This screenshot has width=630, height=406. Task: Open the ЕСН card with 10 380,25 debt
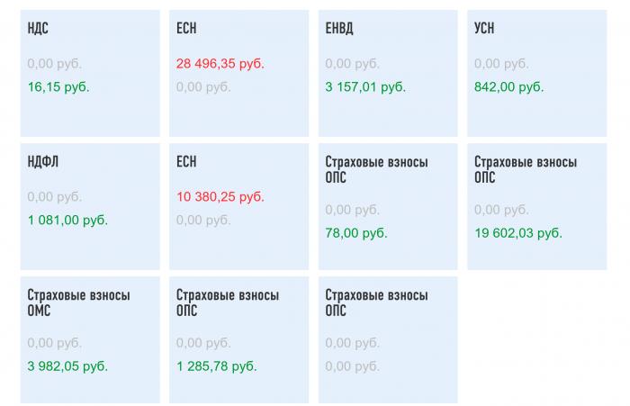[x=239, y=207]
